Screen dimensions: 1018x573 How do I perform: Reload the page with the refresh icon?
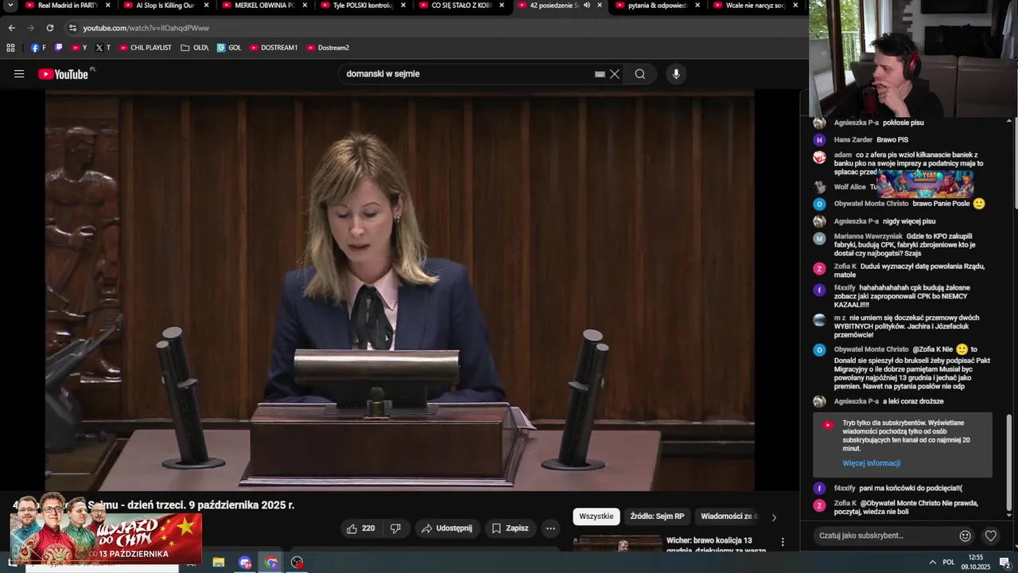[49, 28]
